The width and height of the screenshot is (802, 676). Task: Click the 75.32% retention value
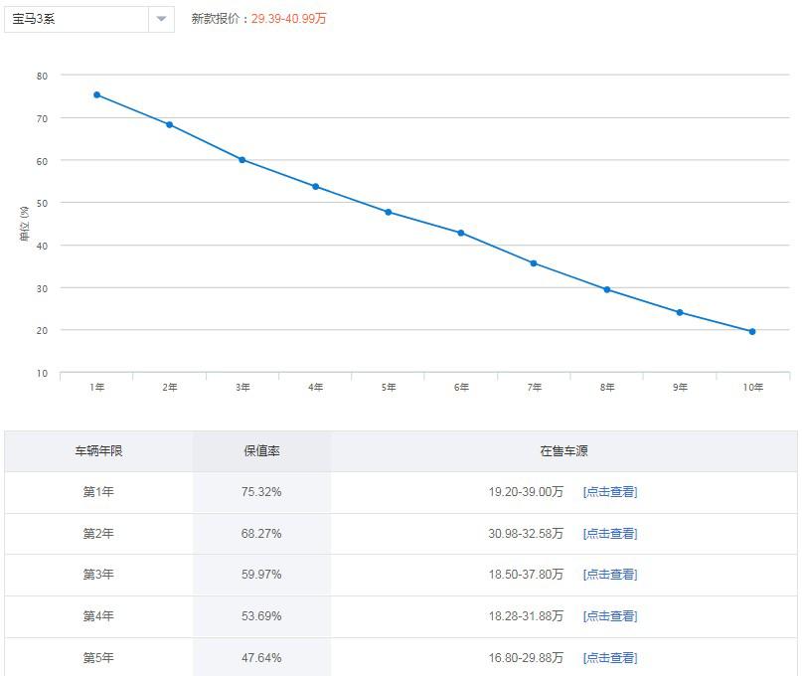(261, 492)
